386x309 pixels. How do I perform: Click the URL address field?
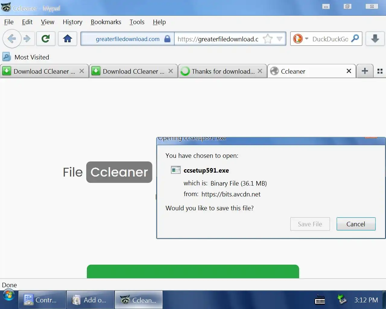pos(218,39)
